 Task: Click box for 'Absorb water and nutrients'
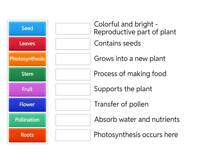pos(73,120)
